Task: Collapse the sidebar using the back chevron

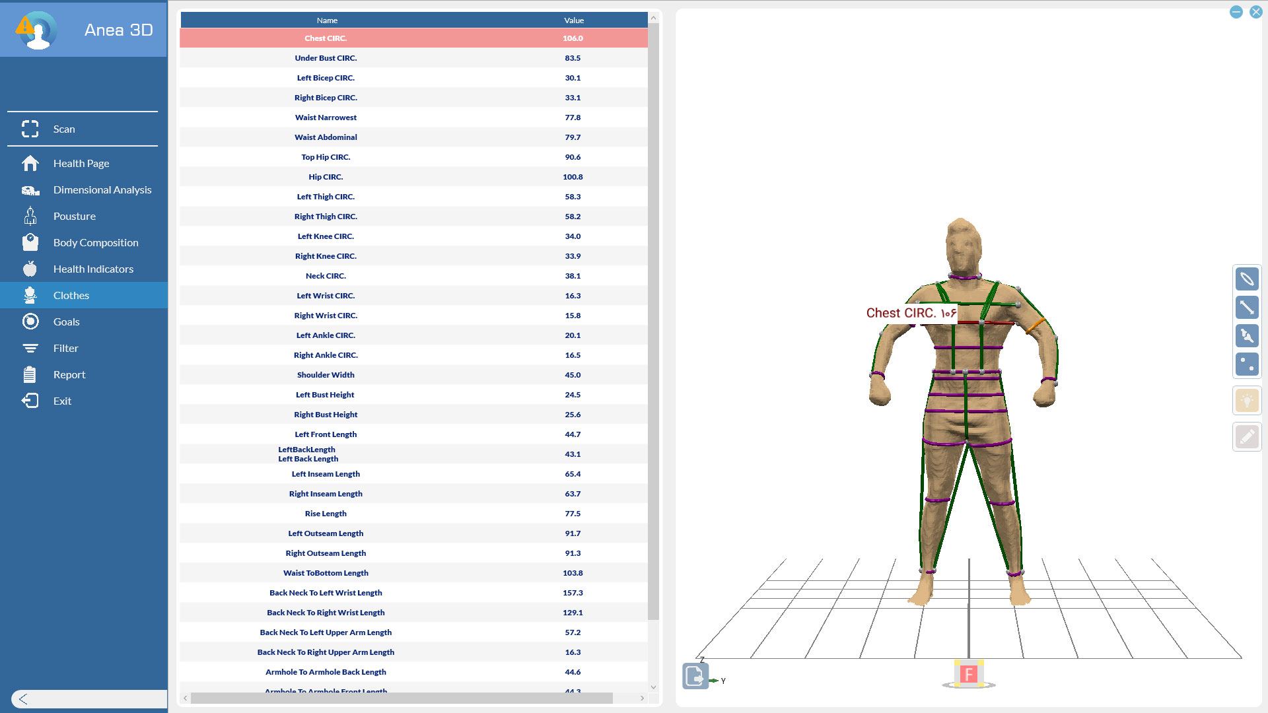Action: tap(22, 698)
